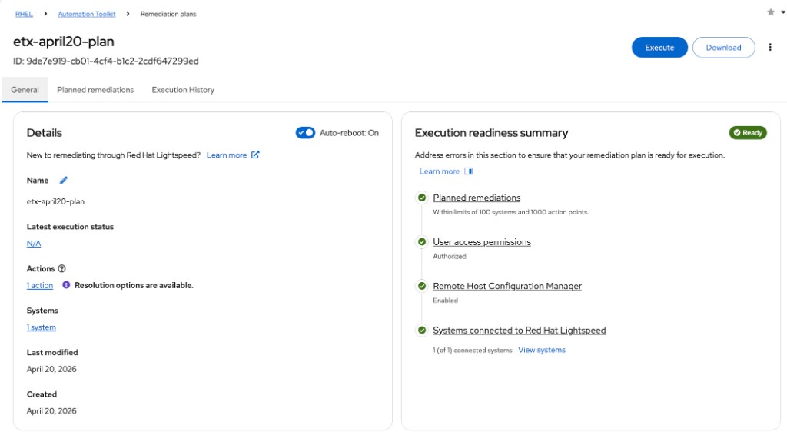Click the etx-april20-plan name value
787x442 pixels.
tap(55, 201)
